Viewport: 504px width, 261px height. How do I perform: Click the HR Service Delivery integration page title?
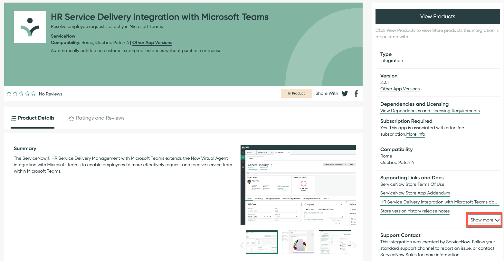point(160,17)
